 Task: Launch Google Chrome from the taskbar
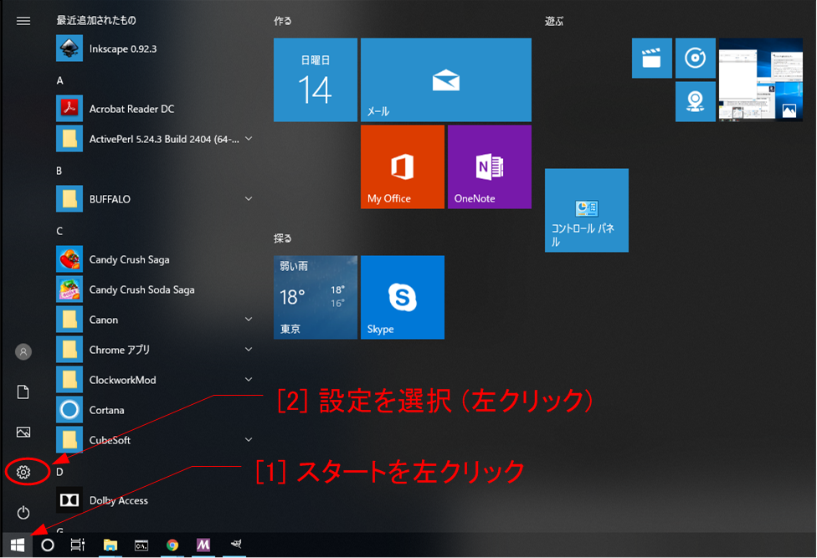(172, 545)
